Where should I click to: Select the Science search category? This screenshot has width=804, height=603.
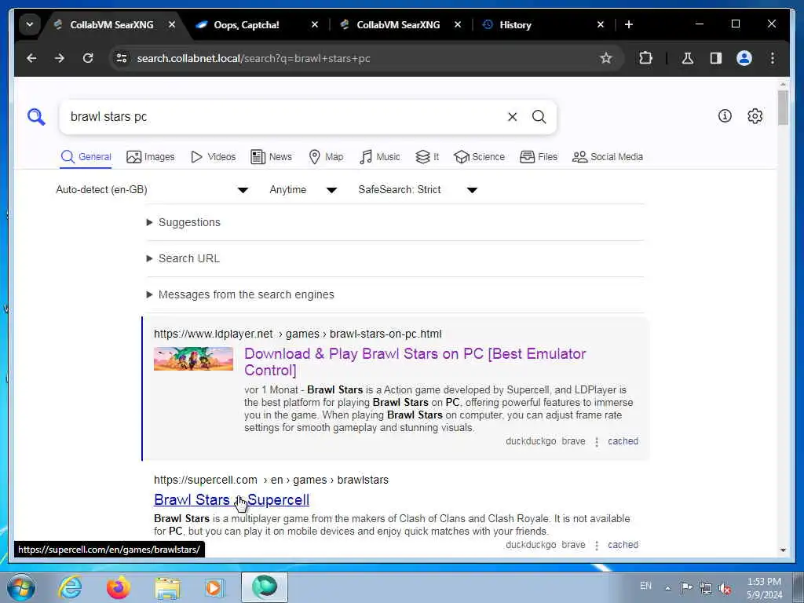[x=480, y=157]
